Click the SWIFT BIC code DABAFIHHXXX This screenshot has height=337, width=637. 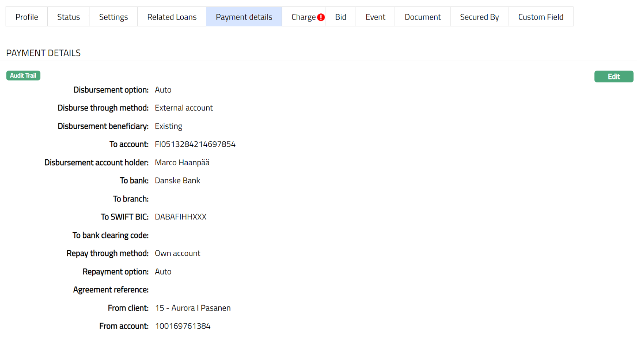pos(180,217)
